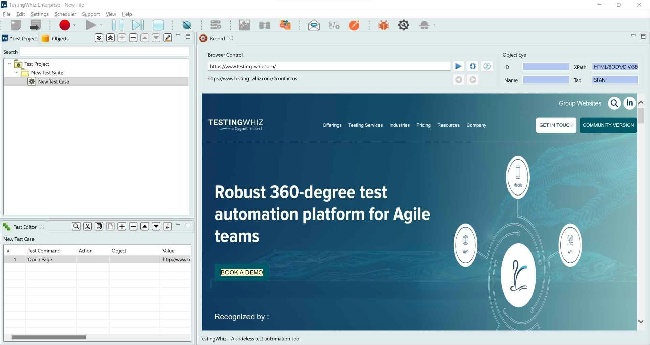Viewport: 650px width, 345px height.
Task: Click the Save toolbar icon
Action: point(35,25)
